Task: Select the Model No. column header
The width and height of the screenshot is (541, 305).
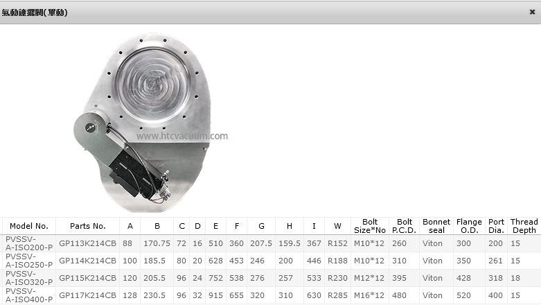Action: [29, 226]
